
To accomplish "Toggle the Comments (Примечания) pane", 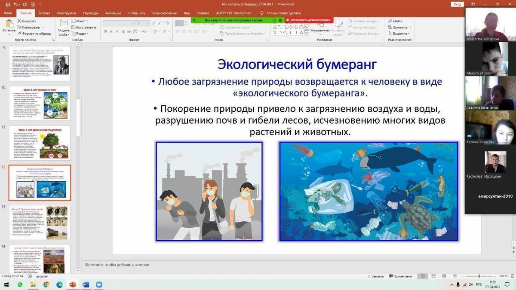I will tap(400, 276).
